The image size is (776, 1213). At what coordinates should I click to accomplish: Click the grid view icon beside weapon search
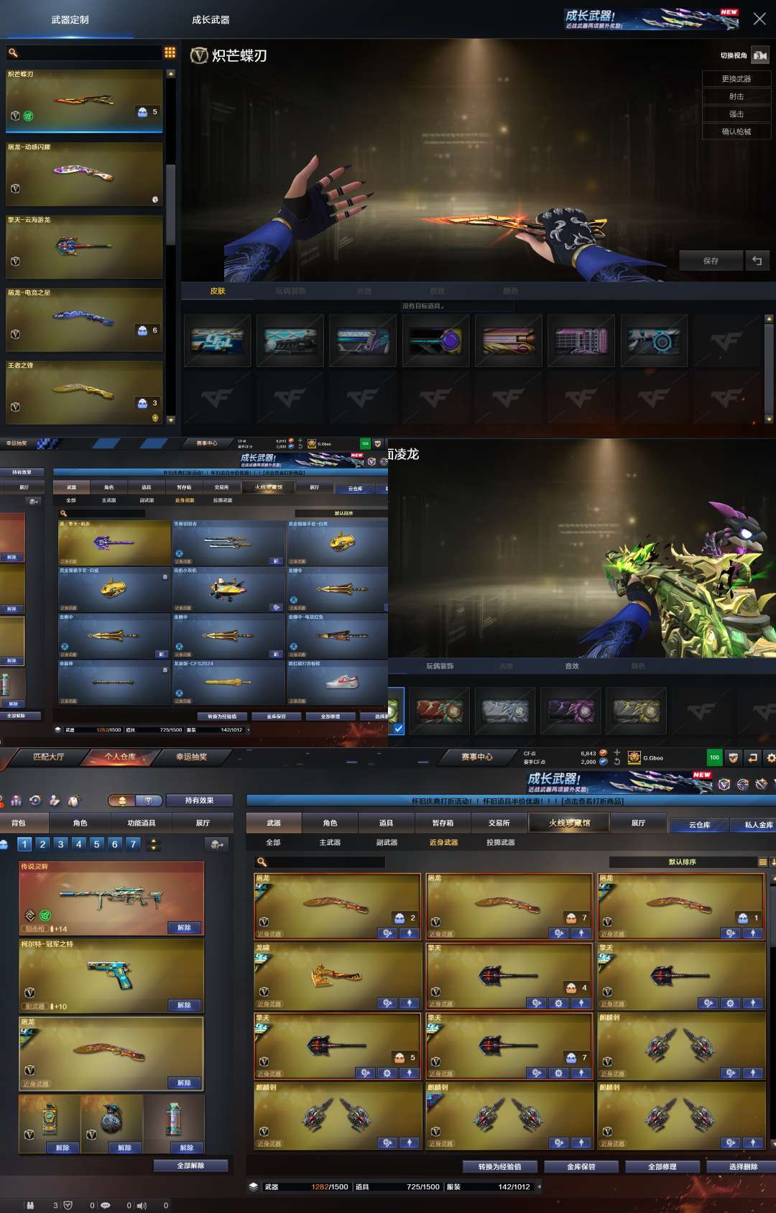[x=170, y=52]
